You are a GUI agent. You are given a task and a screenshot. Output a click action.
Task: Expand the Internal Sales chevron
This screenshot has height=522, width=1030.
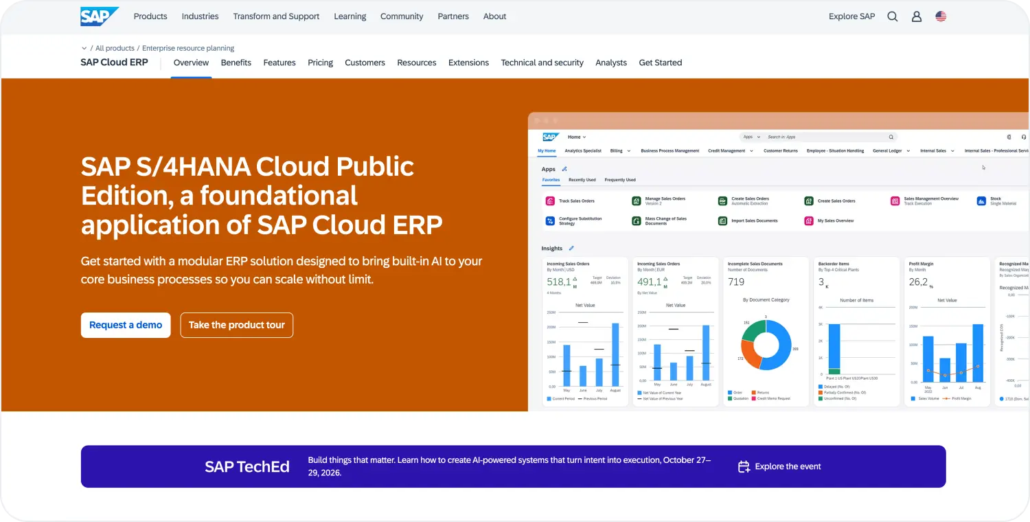point(952,151)
